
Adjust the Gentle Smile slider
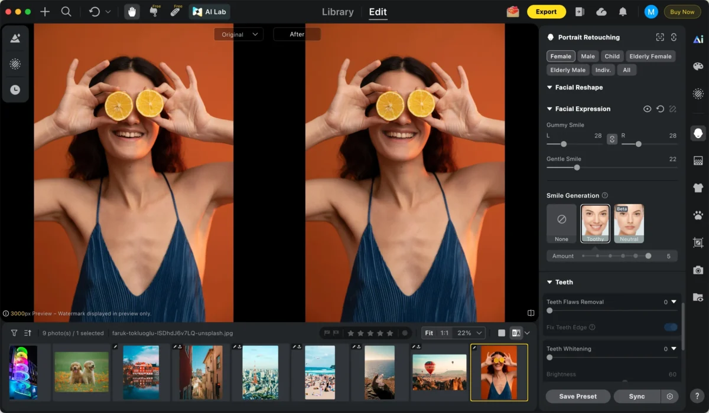point(577,168)
